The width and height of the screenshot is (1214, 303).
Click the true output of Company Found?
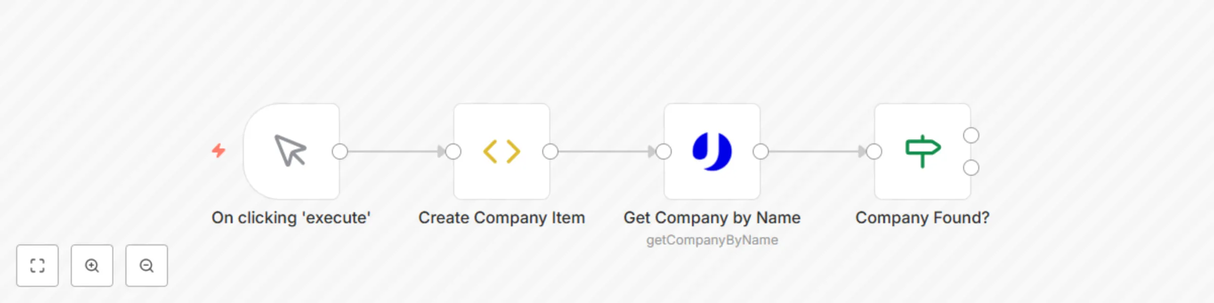click(970, 135)
